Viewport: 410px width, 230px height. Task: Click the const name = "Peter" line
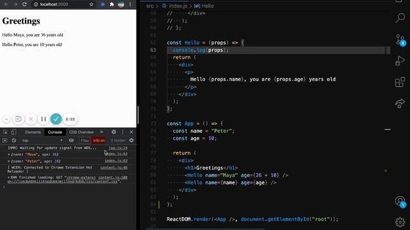[204, 131]
